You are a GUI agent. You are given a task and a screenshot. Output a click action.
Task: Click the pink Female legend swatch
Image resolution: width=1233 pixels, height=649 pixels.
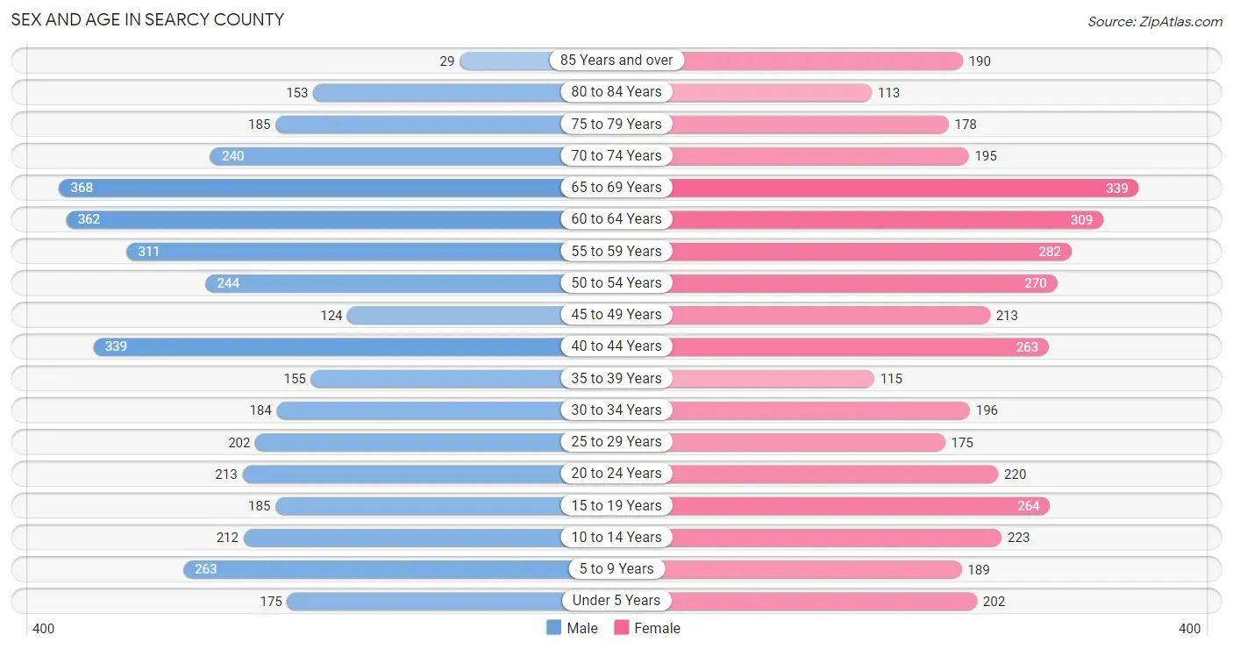(x=622, y=628)
